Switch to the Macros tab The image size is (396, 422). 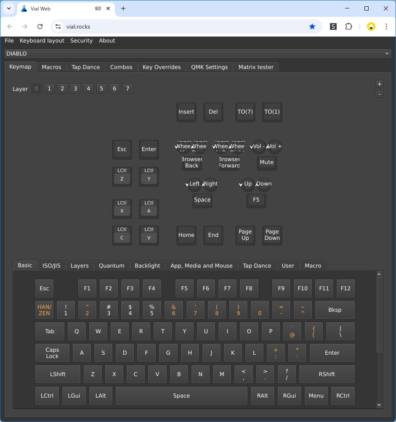click(51, 67)
